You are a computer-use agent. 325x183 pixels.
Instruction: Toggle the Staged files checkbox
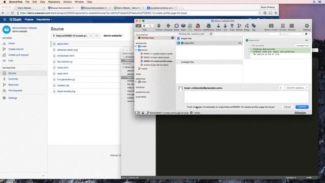pos(178,39)
